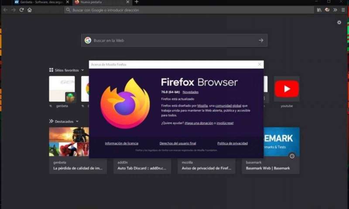Collapse the 'Destacados' section
349x209 pixels.
point(77,121)
